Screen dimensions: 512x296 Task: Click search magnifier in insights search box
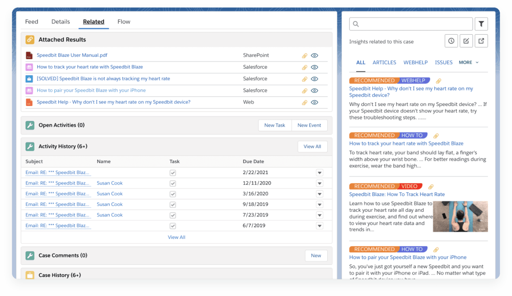point(356,23)
